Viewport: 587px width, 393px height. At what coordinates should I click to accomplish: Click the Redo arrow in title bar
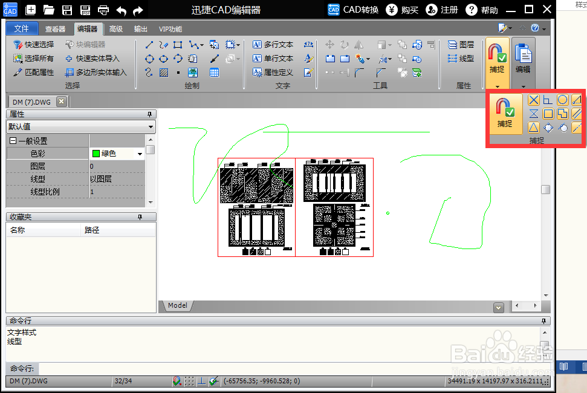tap(138, 10)
